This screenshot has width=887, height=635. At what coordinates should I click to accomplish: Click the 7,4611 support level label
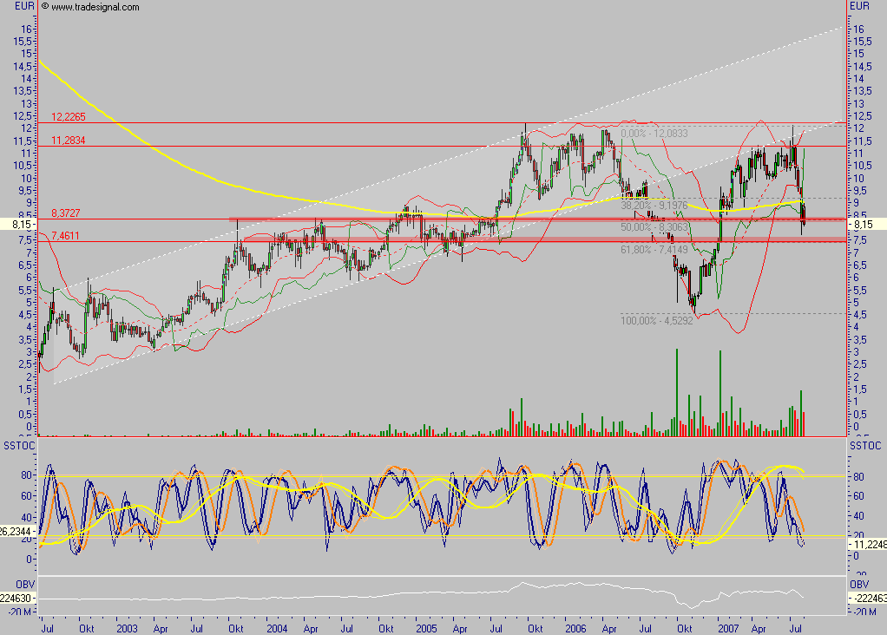(x=65, y=235)
